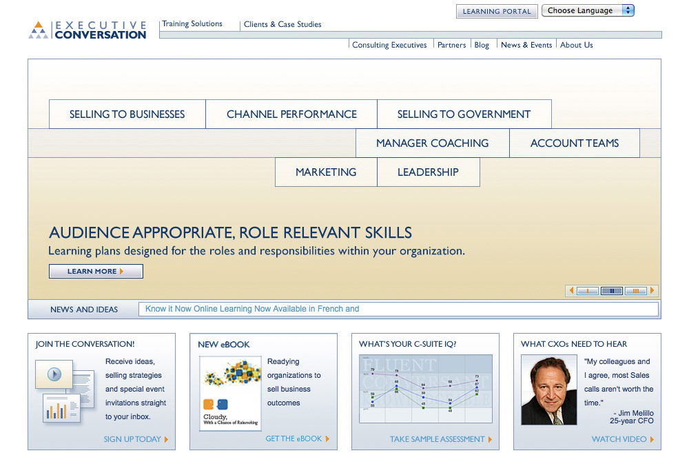Open the Choose Language dropdown

coord(588,10)
